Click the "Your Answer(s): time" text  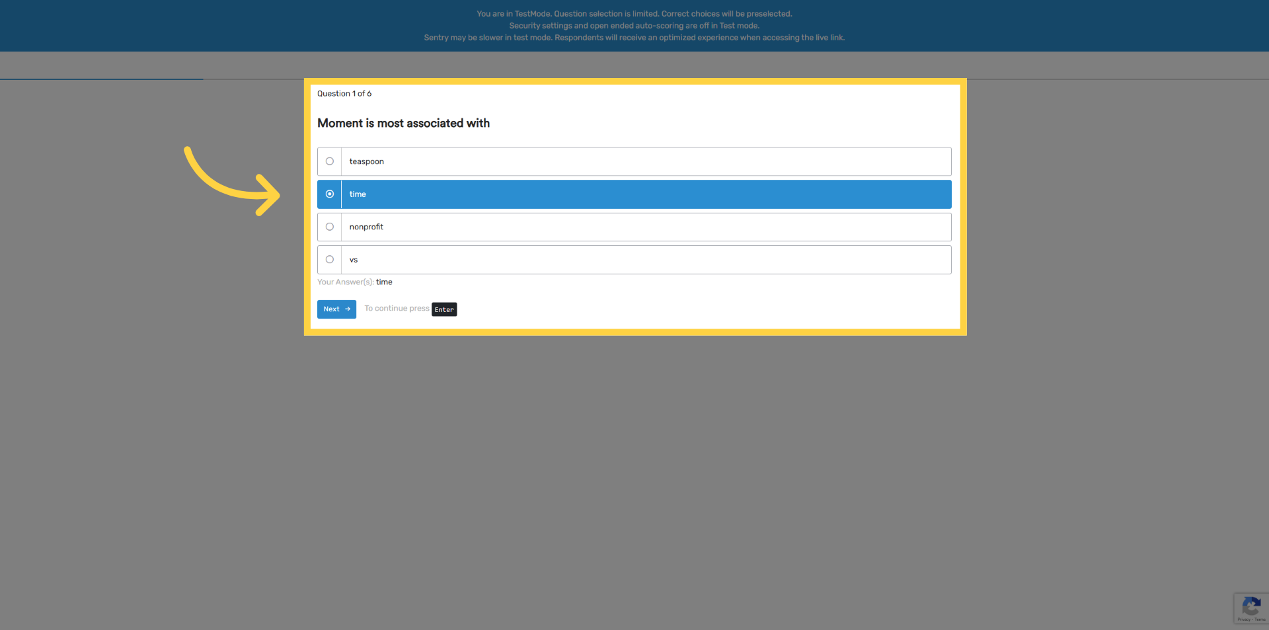pyautogui.click(x=355, y=282)
